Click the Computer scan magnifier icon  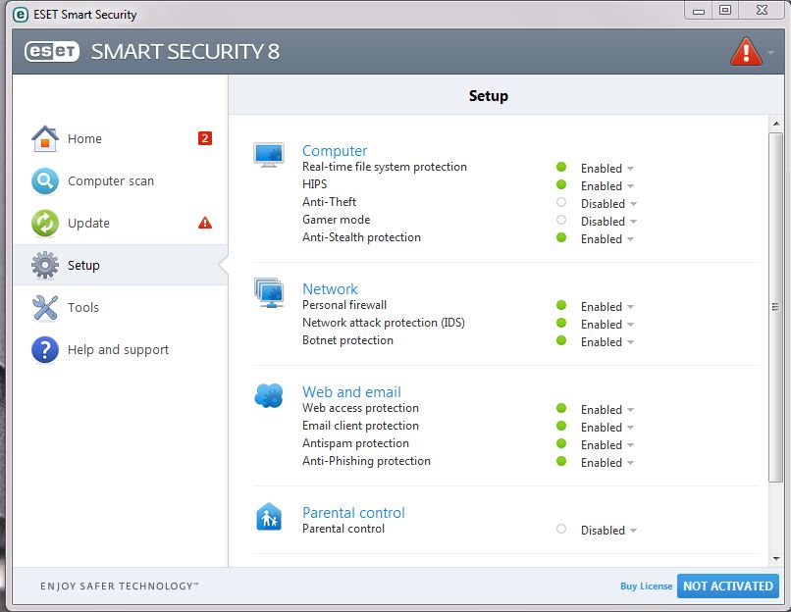pyautogui.click(x=45, y=181)
